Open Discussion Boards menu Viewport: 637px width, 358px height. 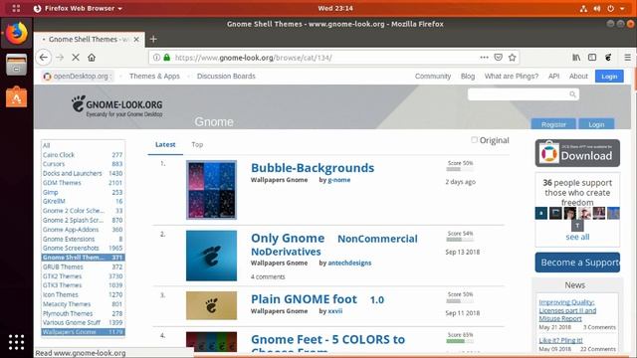pyautogui.click(x=226, y=77)
